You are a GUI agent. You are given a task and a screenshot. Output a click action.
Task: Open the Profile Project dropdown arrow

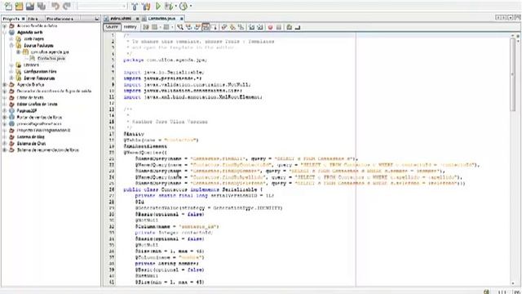click(190, 6)
